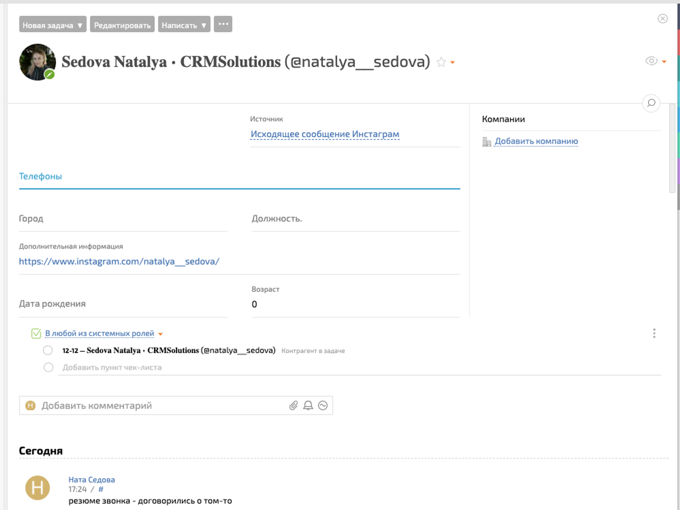This screenshot has height=510, width=680.
Task: Click the green edit pencil badge on avatar
Action: [x=50, y=74]
